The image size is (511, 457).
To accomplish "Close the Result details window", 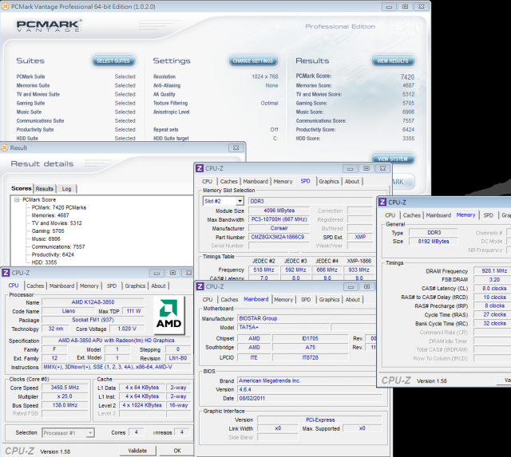I will click(x=236, y=148).
